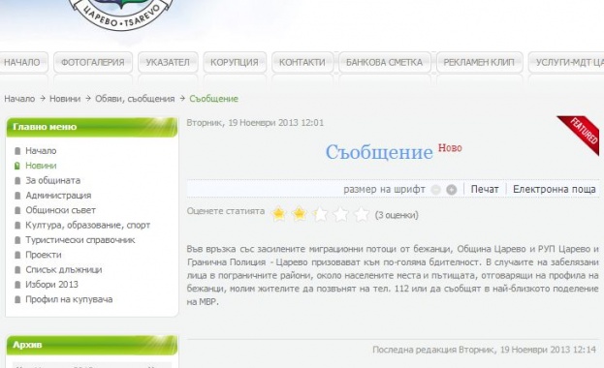Rate the article two stars

[x=300, y=214]
